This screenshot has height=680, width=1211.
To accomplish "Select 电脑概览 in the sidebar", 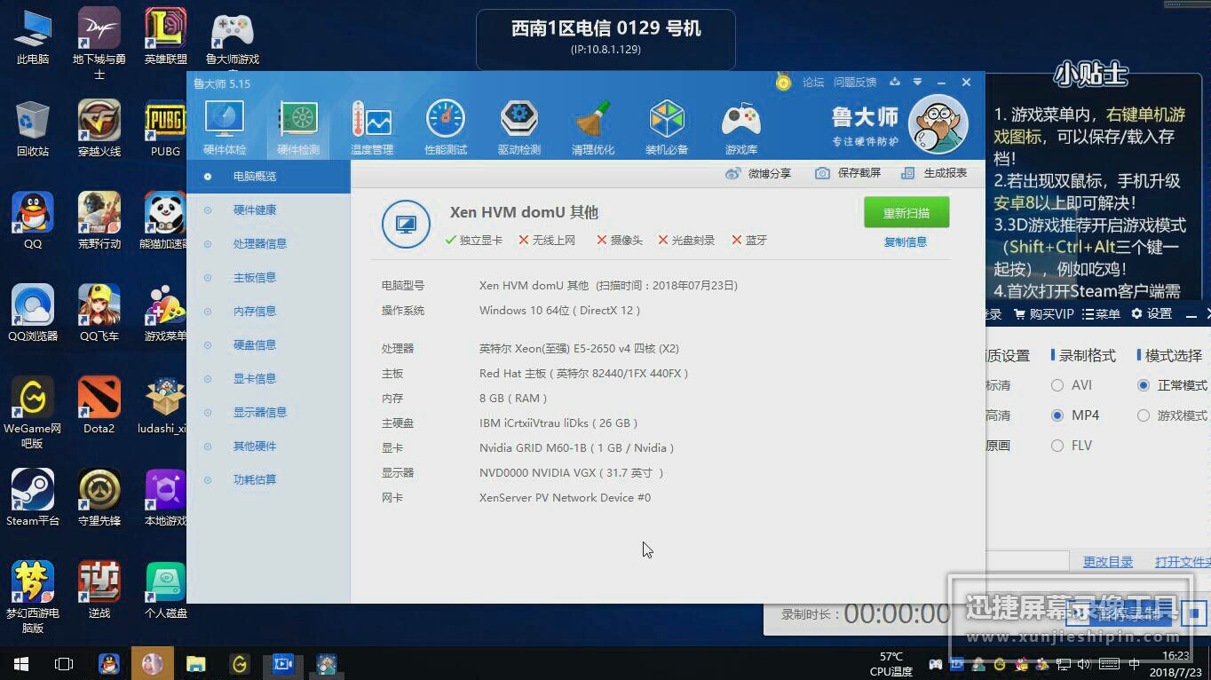I will (268, 177).
